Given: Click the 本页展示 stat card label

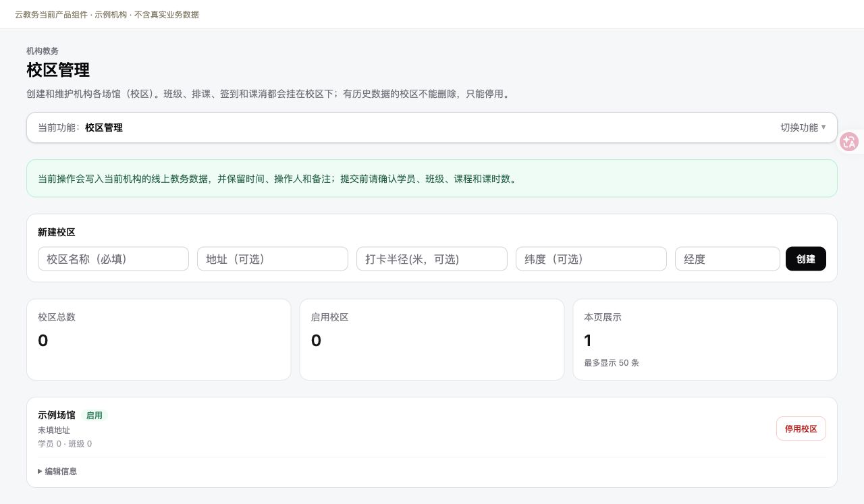Looking at the screenshot, I should pyautogui.click(x=603, y=317).
